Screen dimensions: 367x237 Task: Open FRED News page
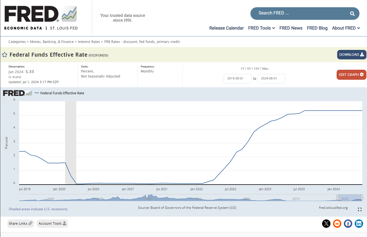point(291,28)
